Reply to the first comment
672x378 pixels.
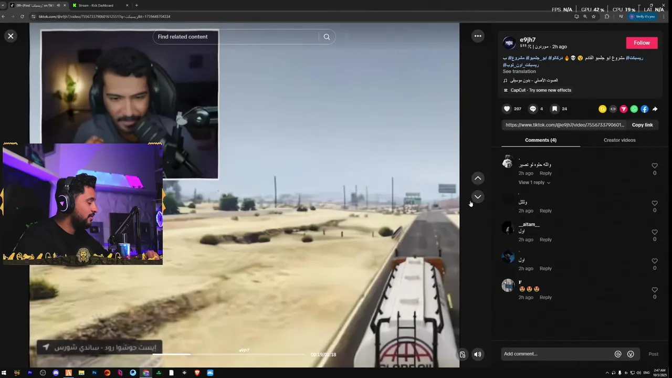(x=545, y=173)
